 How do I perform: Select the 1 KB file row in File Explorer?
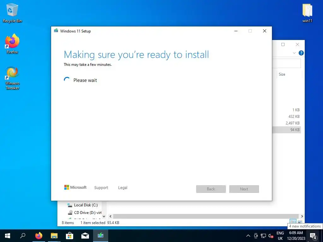pyautogui.click(x=286, y=110)
